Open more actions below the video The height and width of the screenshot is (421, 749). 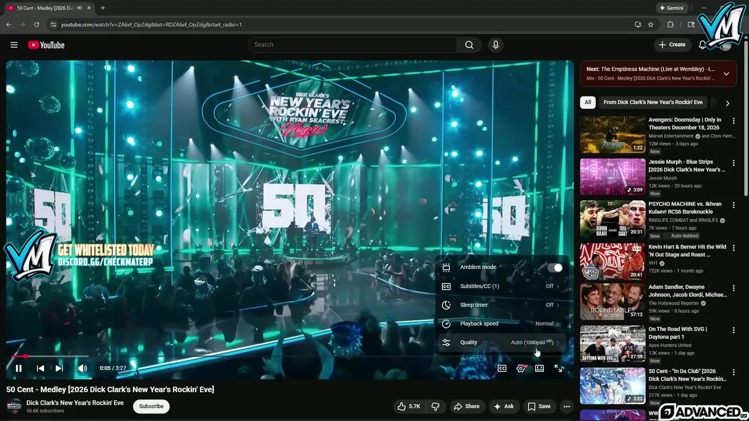point(566,406)
